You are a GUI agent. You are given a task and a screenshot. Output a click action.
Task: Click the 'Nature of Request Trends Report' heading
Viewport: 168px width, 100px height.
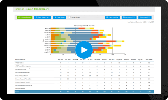[31, 9]
